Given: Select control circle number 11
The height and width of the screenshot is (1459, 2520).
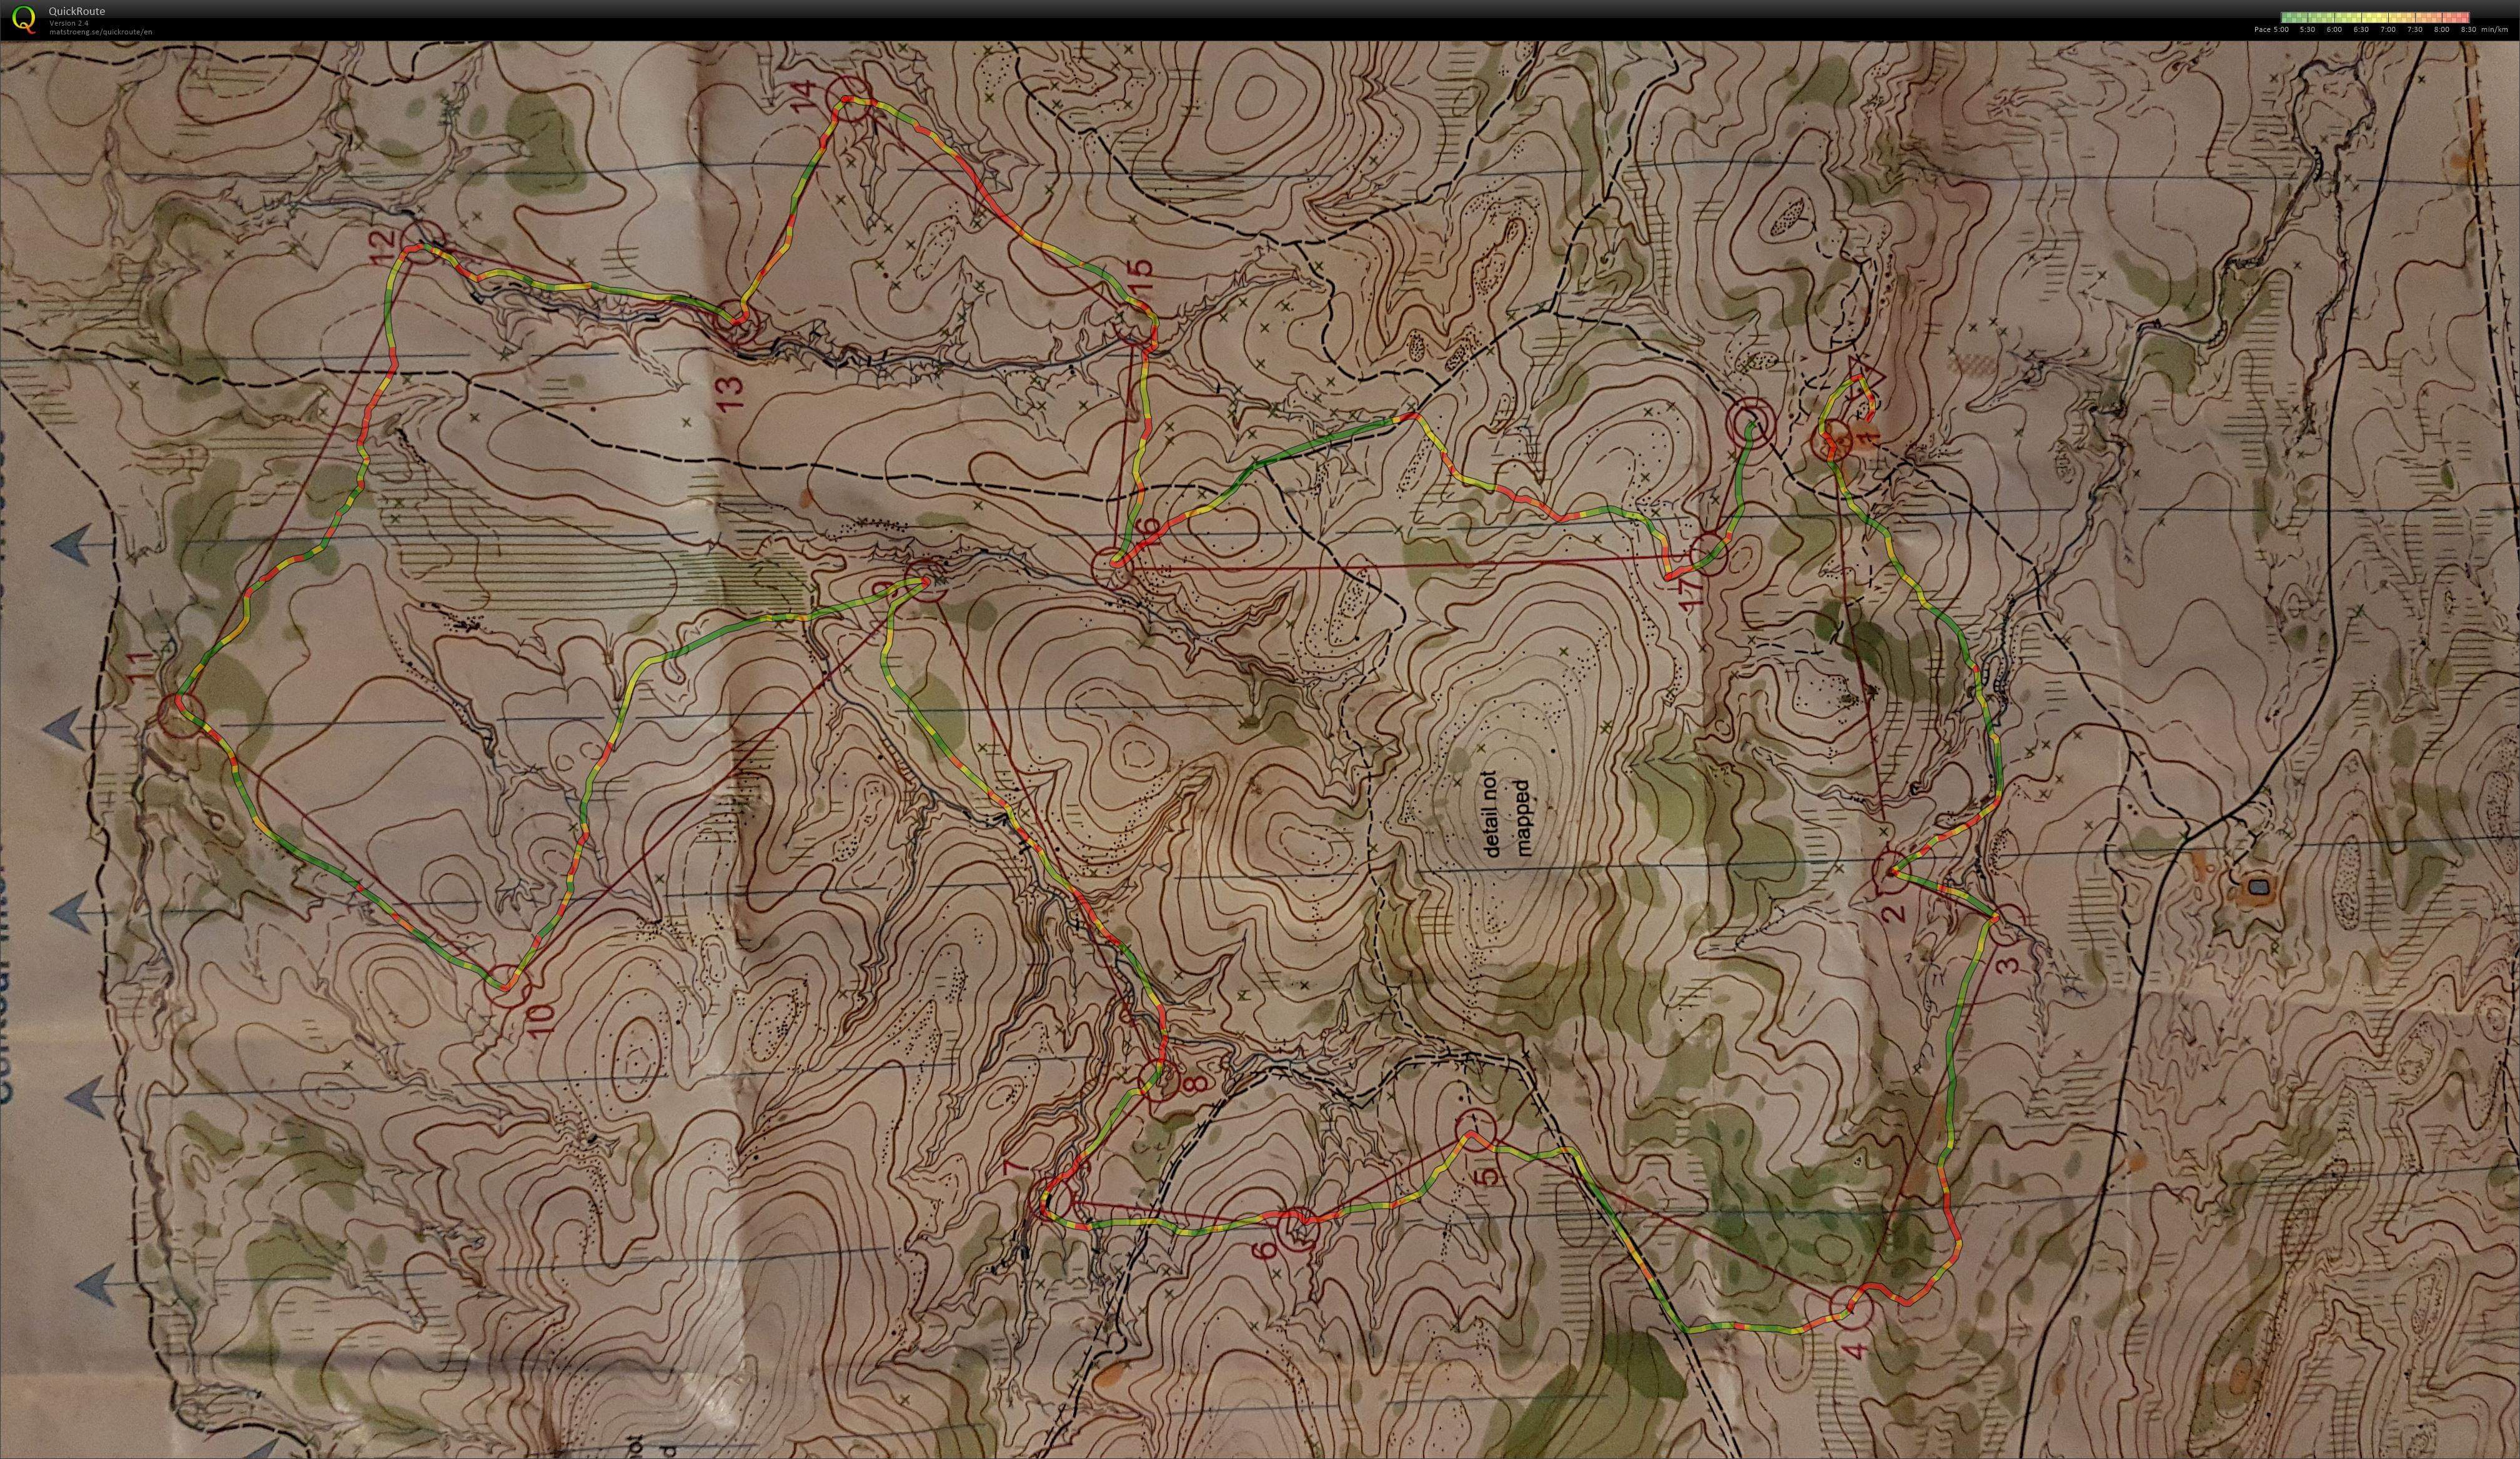Looking at the screenshot, I should (x=181, y=715).
